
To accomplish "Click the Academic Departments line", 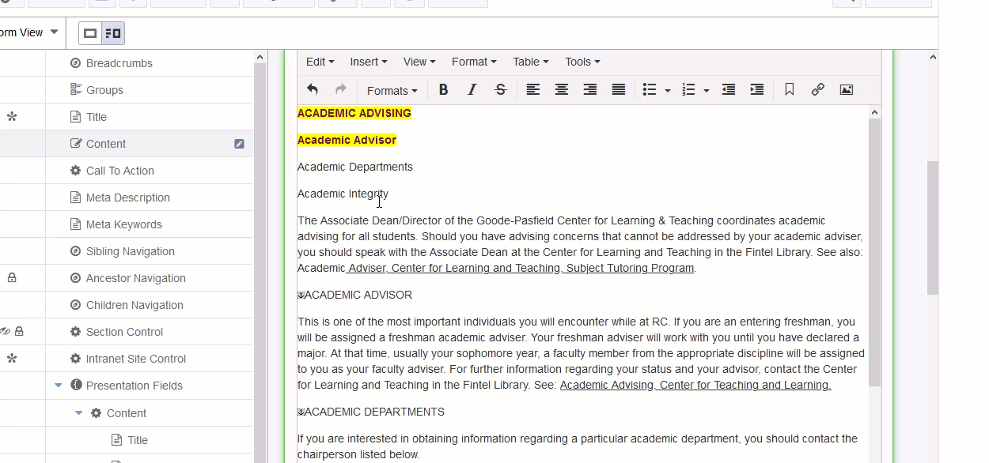I will pos(355,167).
